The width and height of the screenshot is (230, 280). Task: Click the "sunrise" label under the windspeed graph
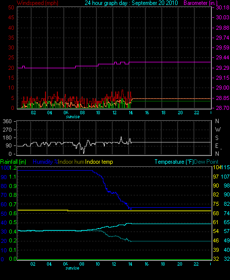pos(73,117)
